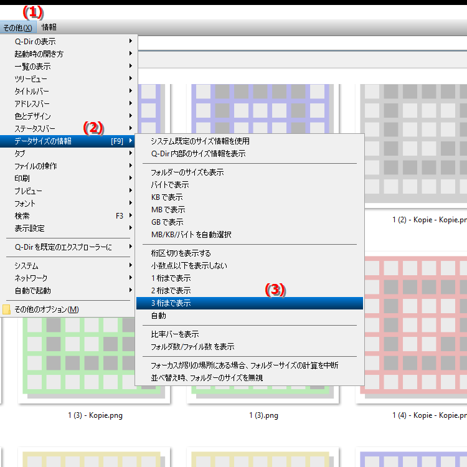Click the arrow next to Q-Dir の表示
467x467 pixels.
point(131,41)
